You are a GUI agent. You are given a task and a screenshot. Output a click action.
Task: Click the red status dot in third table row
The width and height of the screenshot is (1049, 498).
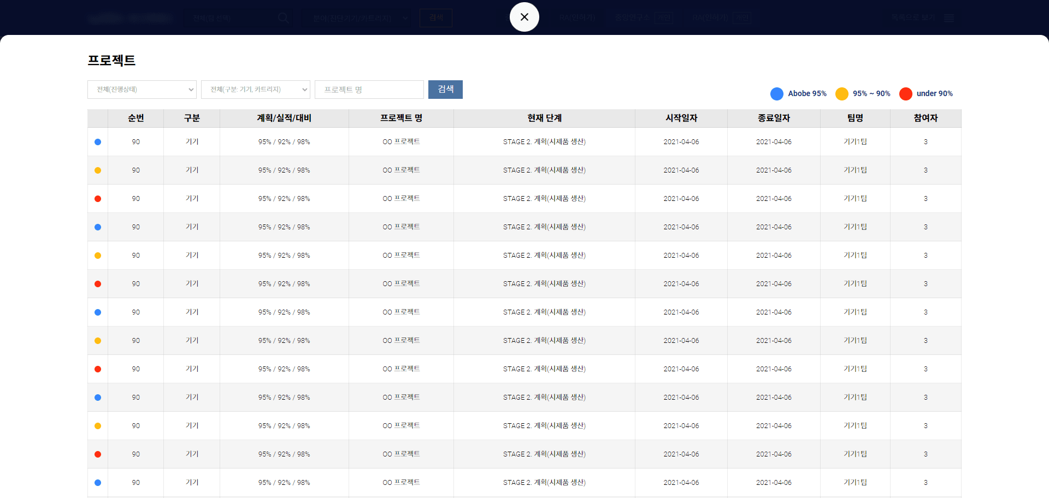pyautogui.click(x=98, y=199)
